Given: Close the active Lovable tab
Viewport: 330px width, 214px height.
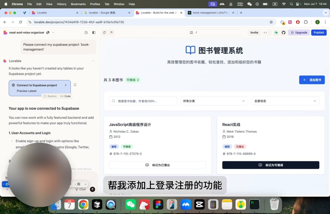Looking at the screenshot, I should coord(181,13).
